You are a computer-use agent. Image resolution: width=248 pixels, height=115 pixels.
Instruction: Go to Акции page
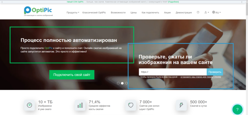coord(167,12)
